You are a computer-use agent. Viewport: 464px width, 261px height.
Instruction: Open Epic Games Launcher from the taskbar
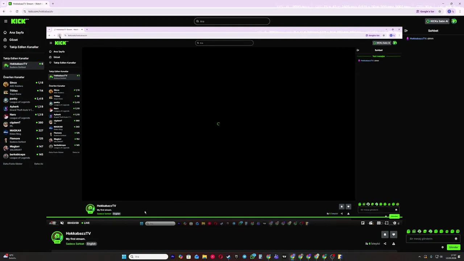[x=236, y=257]
